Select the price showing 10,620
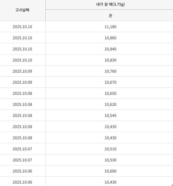Image resolution: width=173 pixels, height=186 pixels. 110,105
